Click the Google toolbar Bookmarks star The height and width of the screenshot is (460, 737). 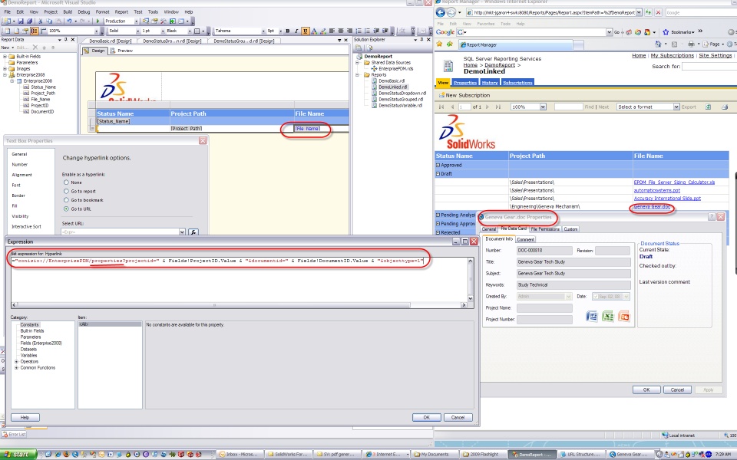(x=666, y=32)
